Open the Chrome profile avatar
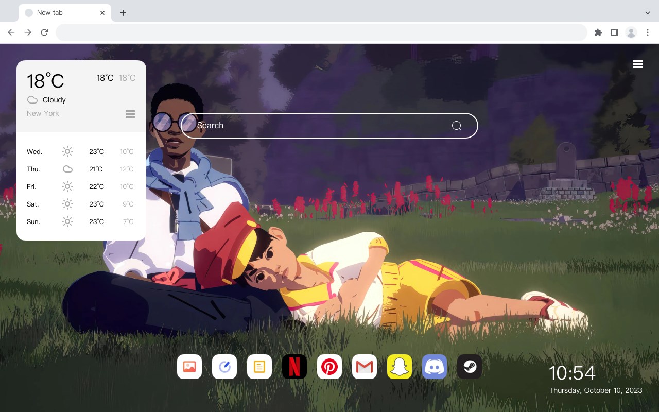 [631, 32]
